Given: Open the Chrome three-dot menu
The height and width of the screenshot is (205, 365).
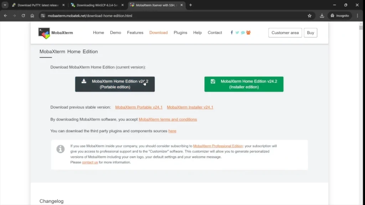Looking at the screenshot, I should (x=358, y=16).
